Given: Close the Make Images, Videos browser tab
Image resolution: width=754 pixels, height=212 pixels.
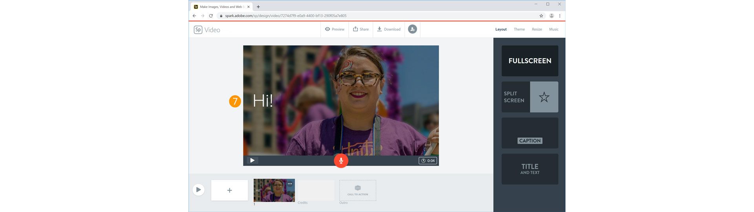Looking at the screenshot, I should click(248, 7).
